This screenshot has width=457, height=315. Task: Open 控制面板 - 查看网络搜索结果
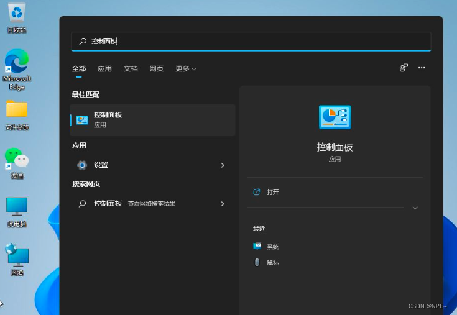152,204
